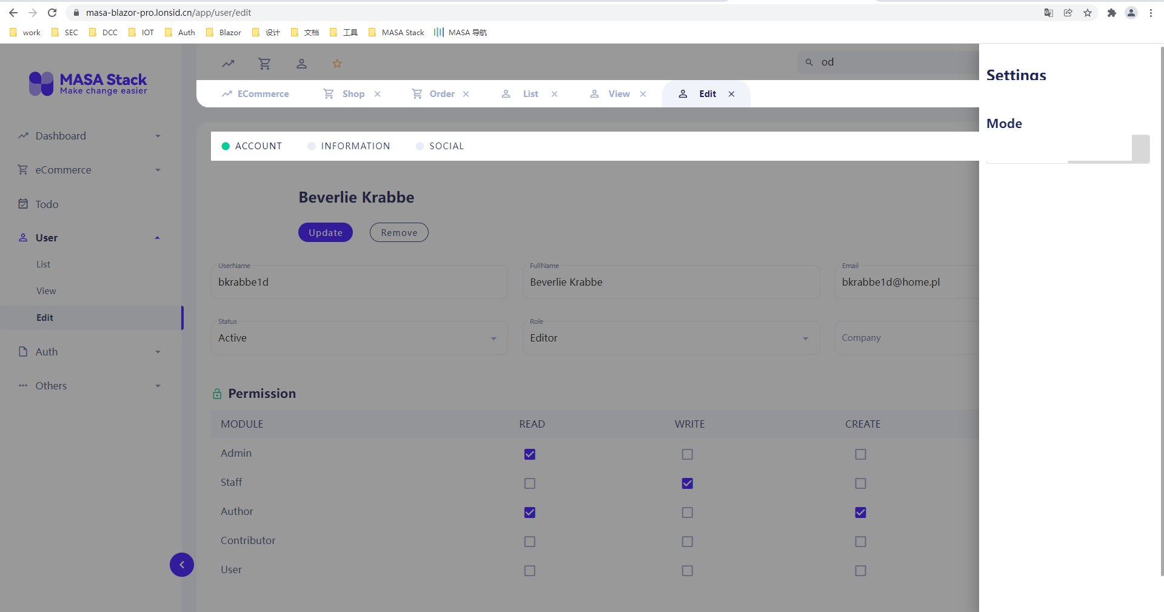Viewport: 1164px width, 612px height.
Task: Click the user profile icon in top toolbar
Action: [301, 63]
